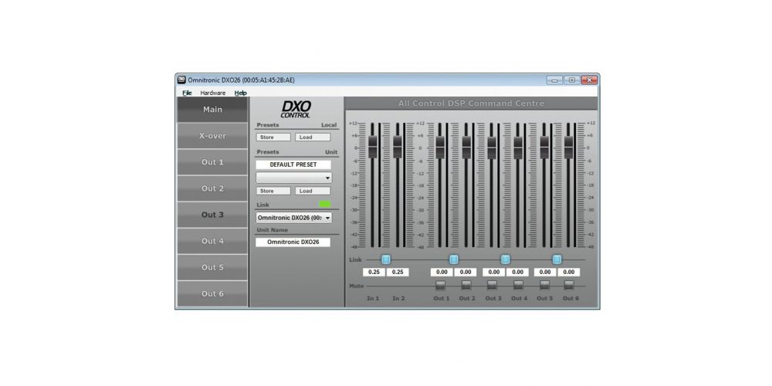Mute the Out 1 channel
This screenshot has width=772, height=386.
click(x=441, y=286)
